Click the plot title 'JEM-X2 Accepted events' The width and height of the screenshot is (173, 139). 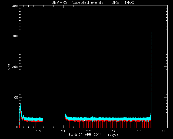(78, 2)
